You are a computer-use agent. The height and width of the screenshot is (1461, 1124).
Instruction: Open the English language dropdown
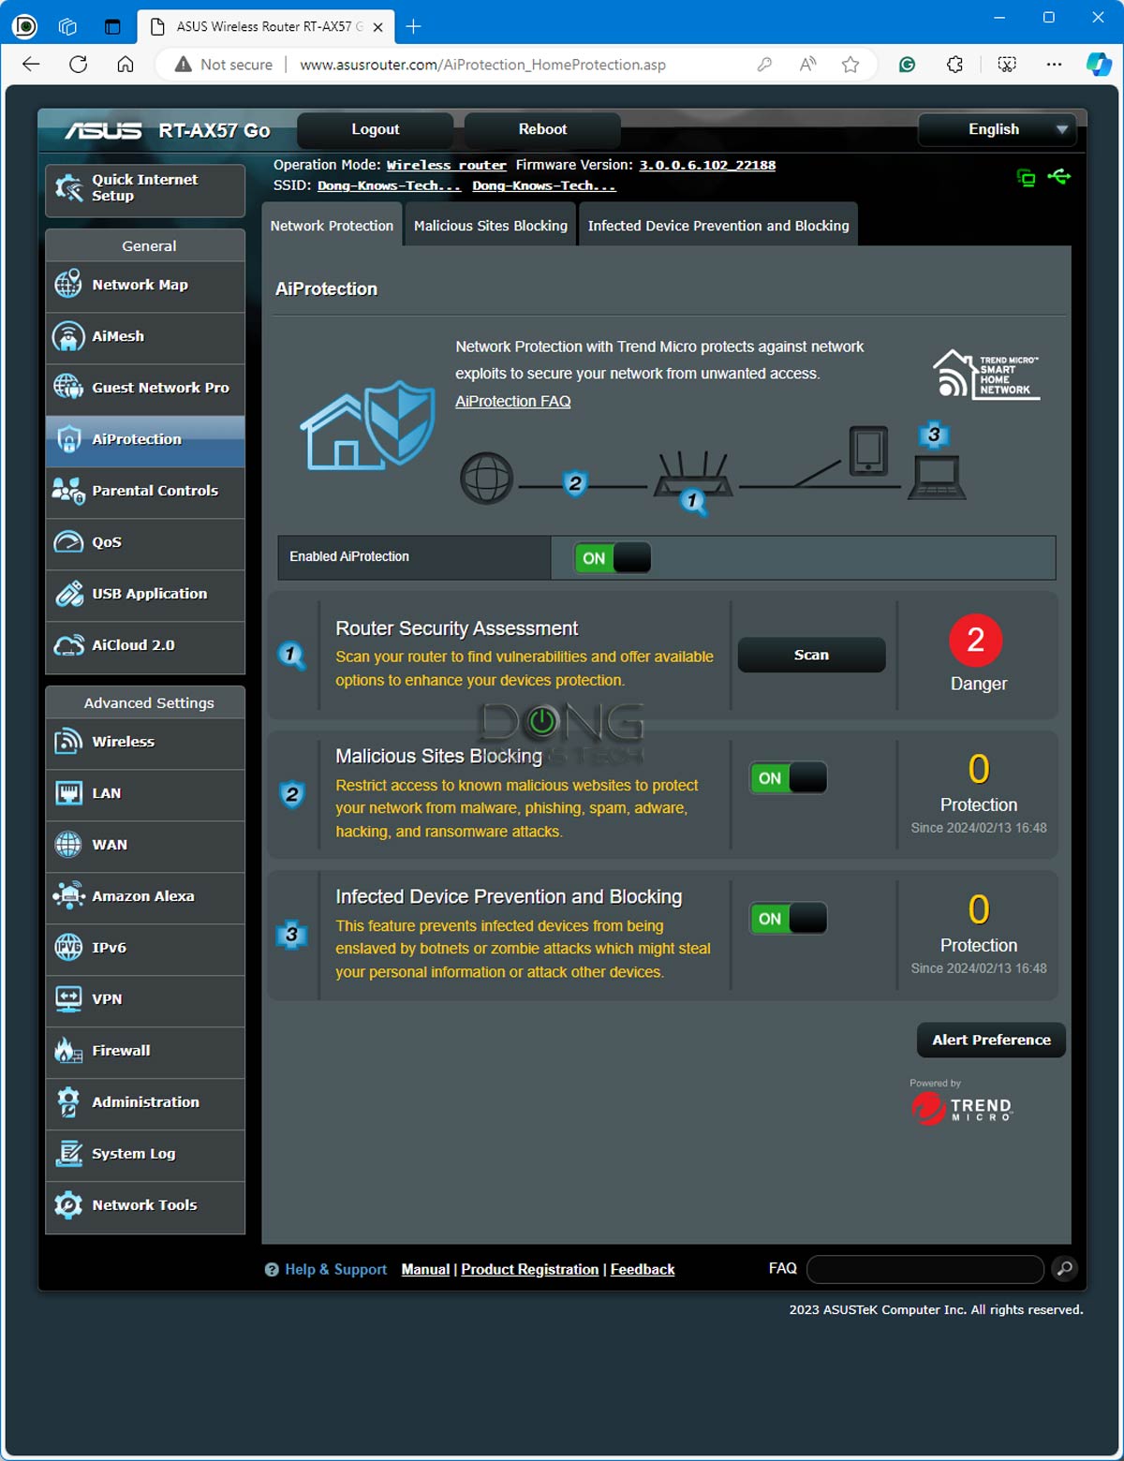tap(998, 129)
